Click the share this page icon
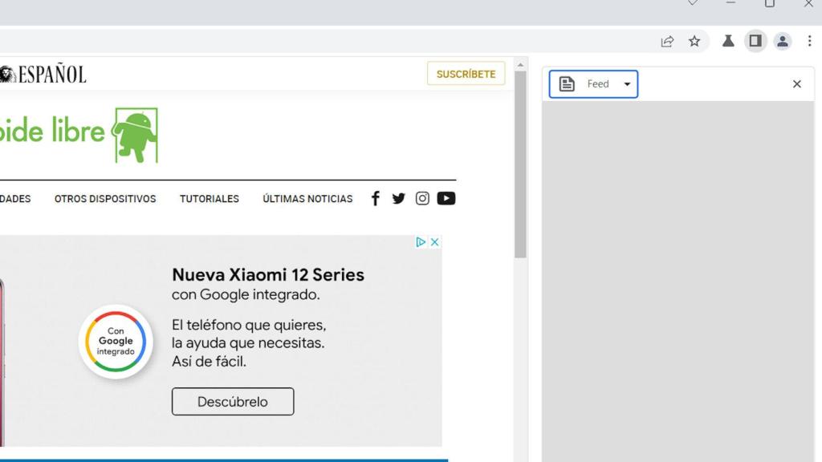This screenshot has width=822, height=462. 667,41
